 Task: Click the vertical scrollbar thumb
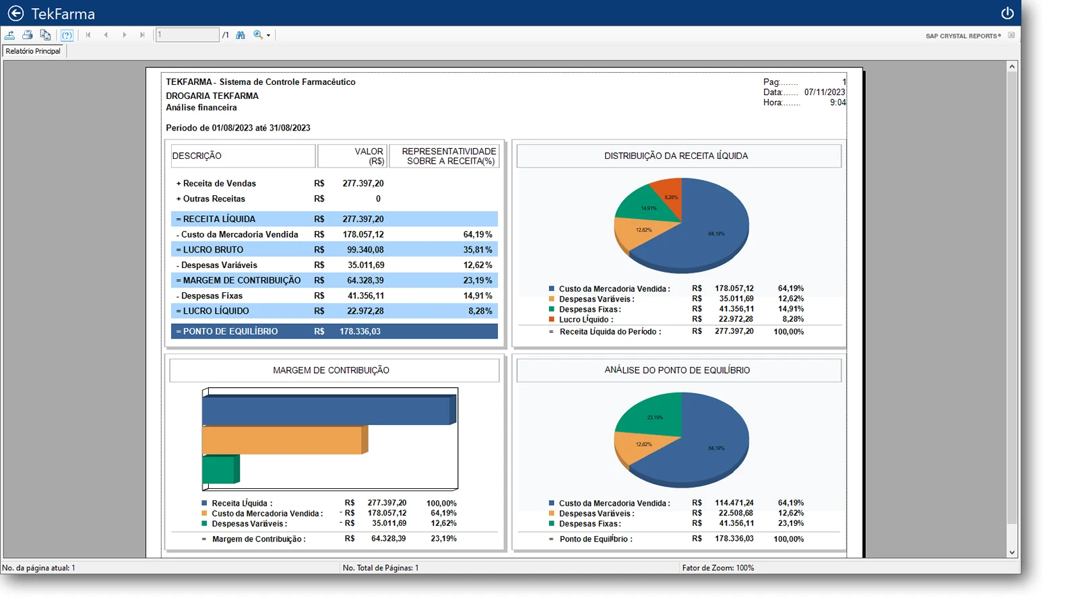[1012, 298]
